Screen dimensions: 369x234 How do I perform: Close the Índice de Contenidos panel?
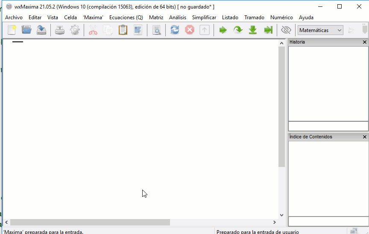(365, 137)
